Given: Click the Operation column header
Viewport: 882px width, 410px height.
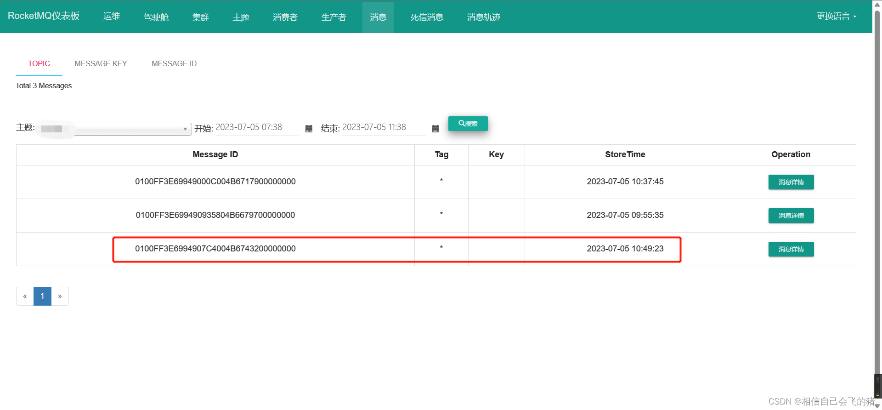Looking at the screenshot, I should click(x=791, y=154).
